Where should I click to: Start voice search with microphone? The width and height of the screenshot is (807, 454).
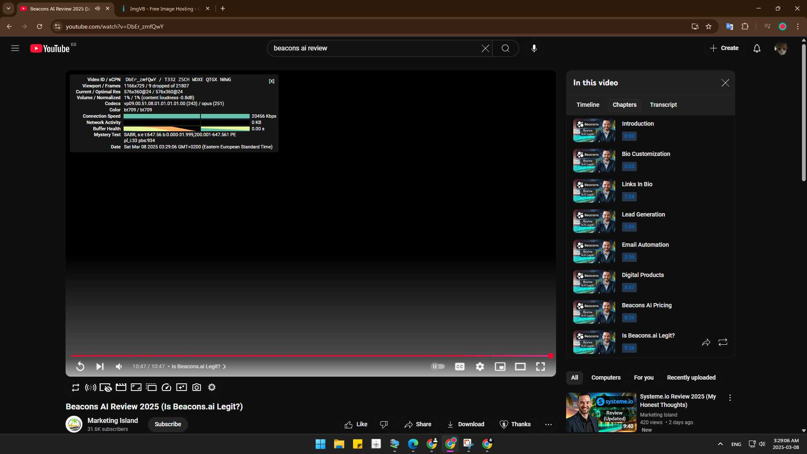(x=534, y=48)
